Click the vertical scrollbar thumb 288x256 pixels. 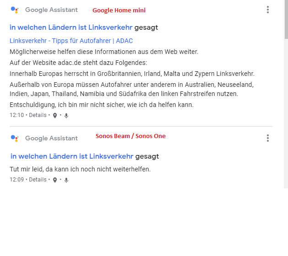coord(286,19)
